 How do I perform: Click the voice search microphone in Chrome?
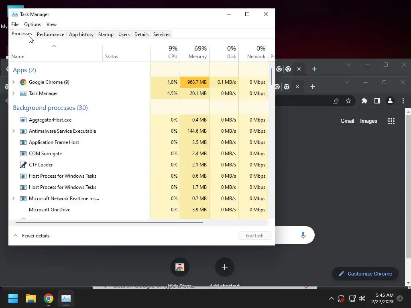303,235
